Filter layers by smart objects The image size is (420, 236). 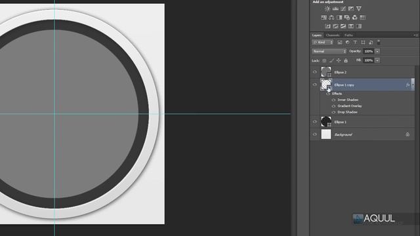pos(371,42)
